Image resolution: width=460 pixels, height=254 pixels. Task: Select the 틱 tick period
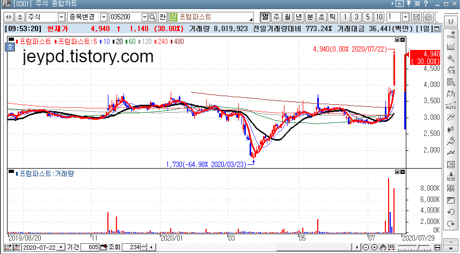click(332, 17)
